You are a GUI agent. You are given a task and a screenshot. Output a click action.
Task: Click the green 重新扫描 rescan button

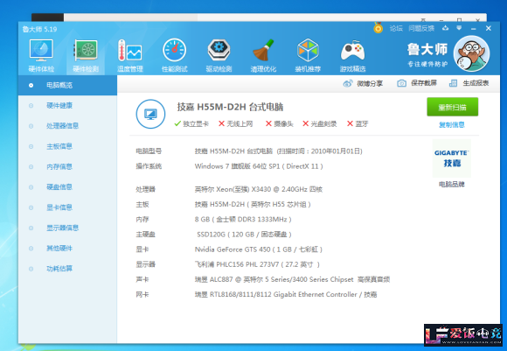452,107
